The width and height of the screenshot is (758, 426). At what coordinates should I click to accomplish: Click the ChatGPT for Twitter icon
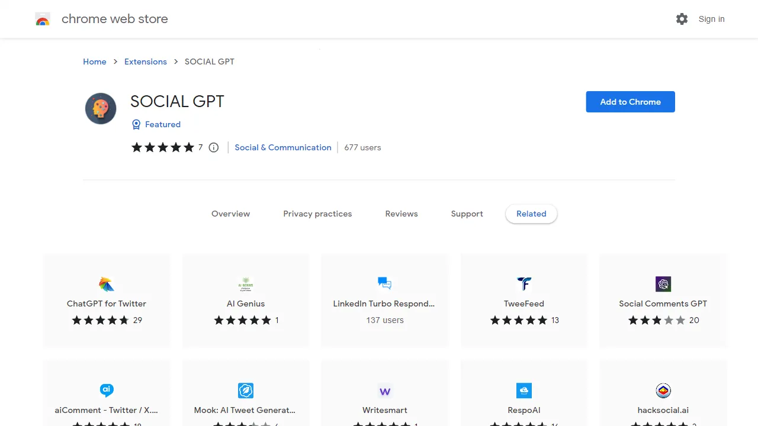[107, 284]
